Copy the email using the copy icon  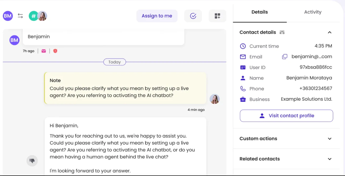[285, 57]
